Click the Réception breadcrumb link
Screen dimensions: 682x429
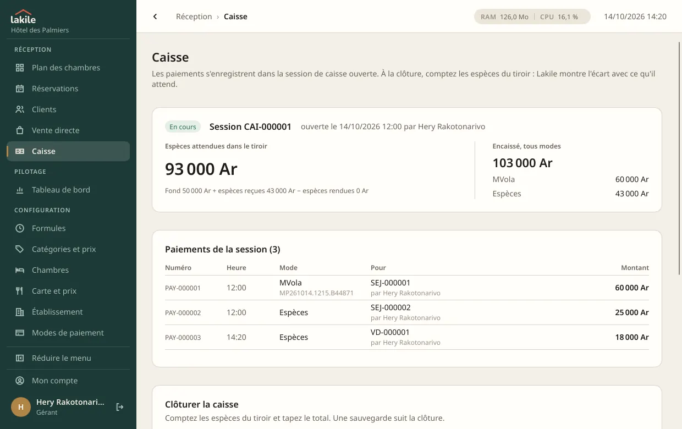pos(194,16)
